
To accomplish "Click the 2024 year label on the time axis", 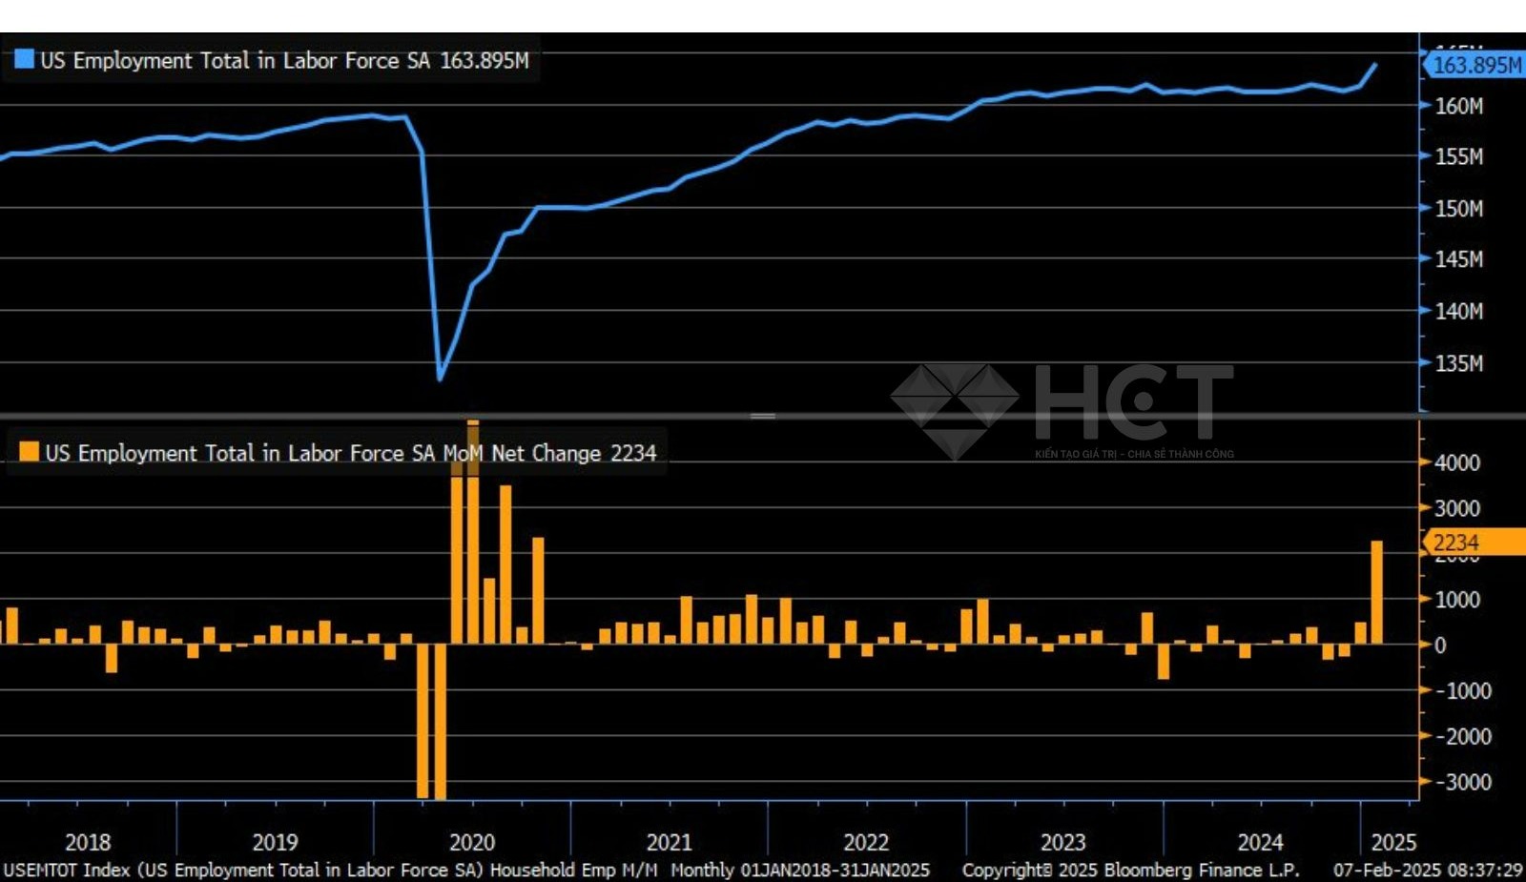I will click(1260, 843).
